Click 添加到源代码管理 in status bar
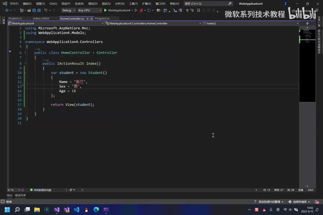Viewport: 323px width, 215px height. point(269,202)
